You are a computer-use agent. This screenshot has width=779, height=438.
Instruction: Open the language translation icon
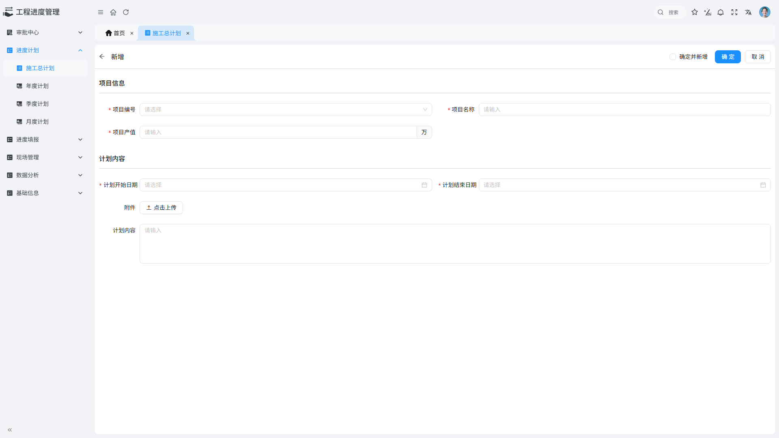748,12
